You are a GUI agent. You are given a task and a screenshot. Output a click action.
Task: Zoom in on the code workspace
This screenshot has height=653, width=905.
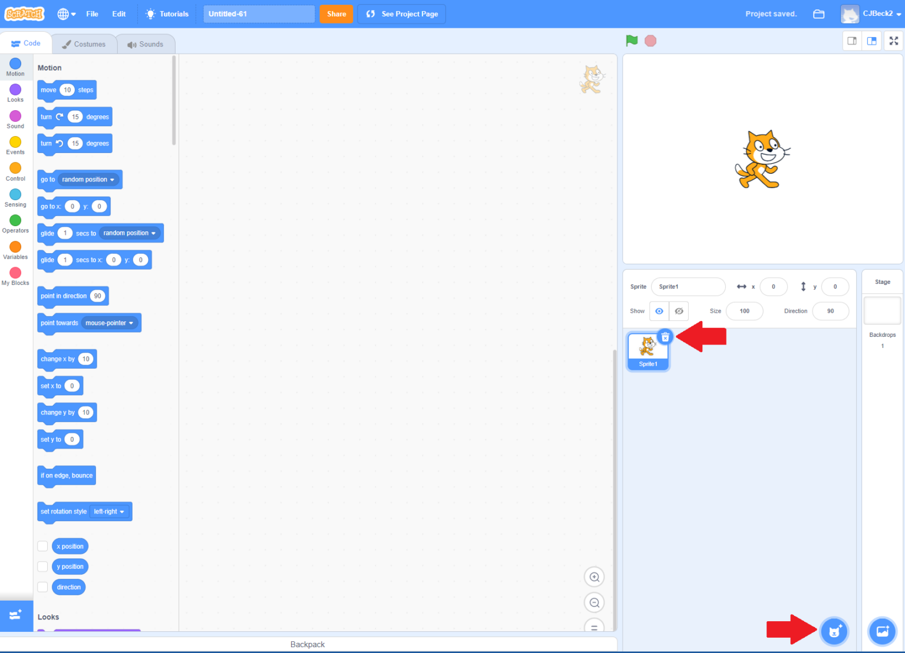pyautogui.click(x=594, y=576)
